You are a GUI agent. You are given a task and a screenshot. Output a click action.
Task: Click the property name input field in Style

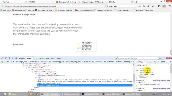click(x=143, y=77)
